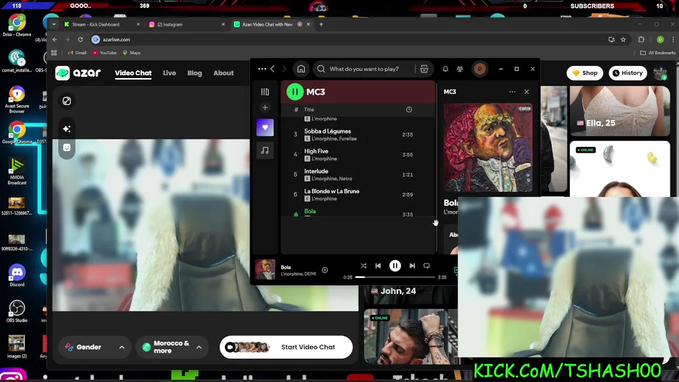Open more options in MC3 now-playing panel
The height and width of the screenshot is (382, 679).
pos(512,92)
